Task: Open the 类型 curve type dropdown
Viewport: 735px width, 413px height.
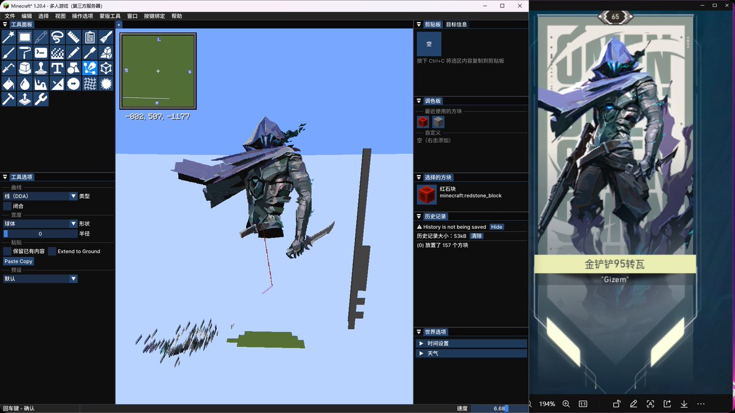Action: (40, 196)
